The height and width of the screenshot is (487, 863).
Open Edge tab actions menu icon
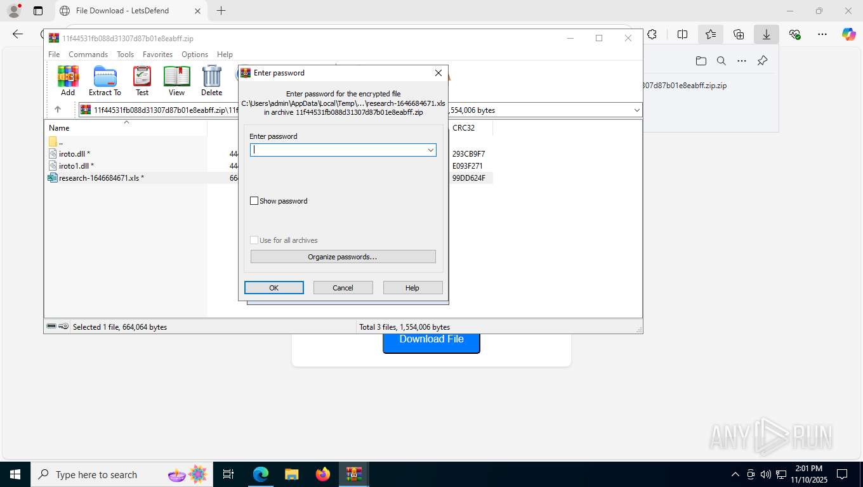38,11
